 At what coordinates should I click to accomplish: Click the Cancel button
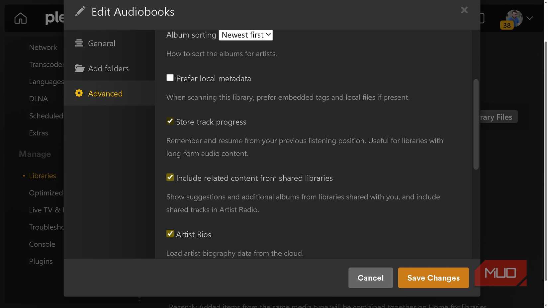(x=370, y=278)
